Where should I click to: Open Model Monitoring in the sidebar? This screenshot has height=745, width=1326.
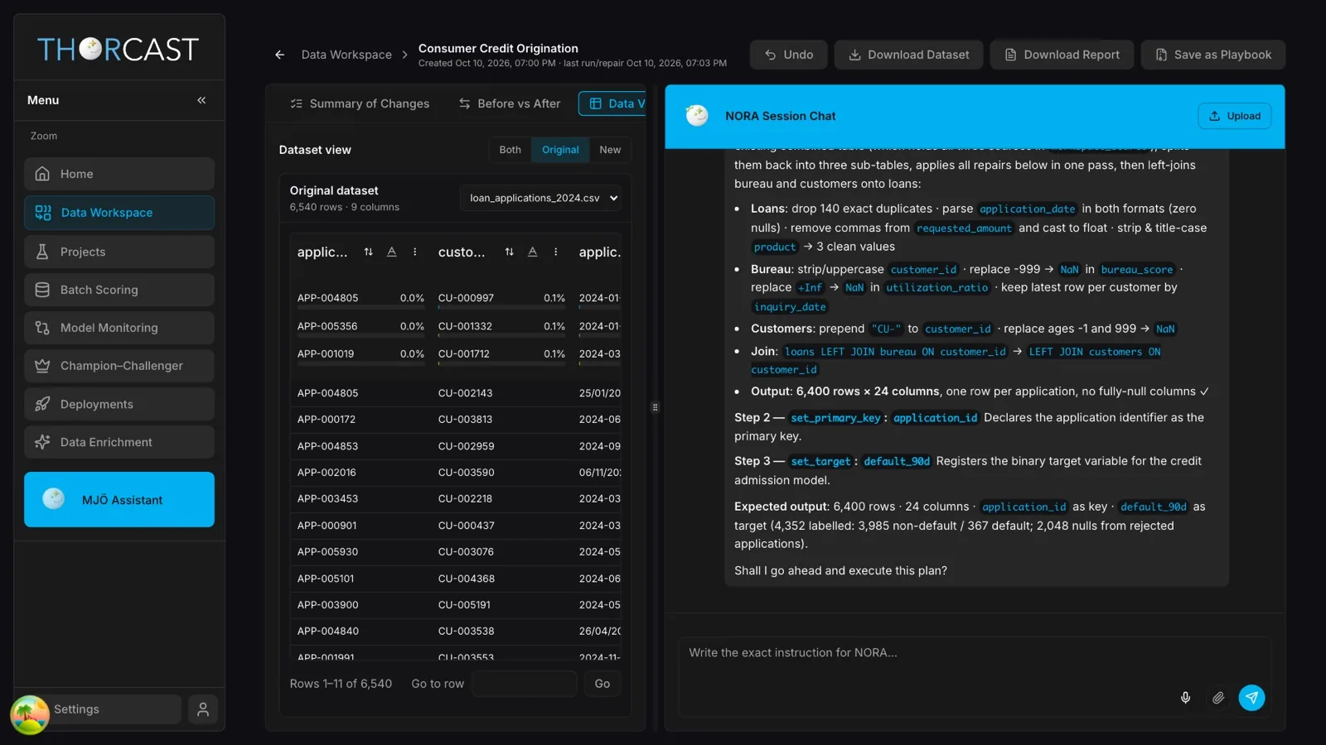119,328
